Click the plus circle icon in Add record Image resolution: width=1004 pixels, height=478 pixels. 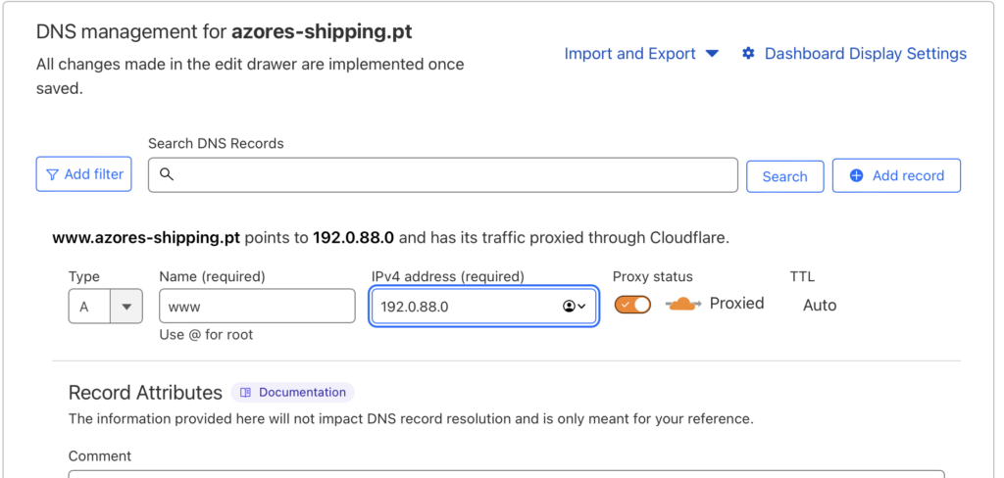tap(856, 176)
